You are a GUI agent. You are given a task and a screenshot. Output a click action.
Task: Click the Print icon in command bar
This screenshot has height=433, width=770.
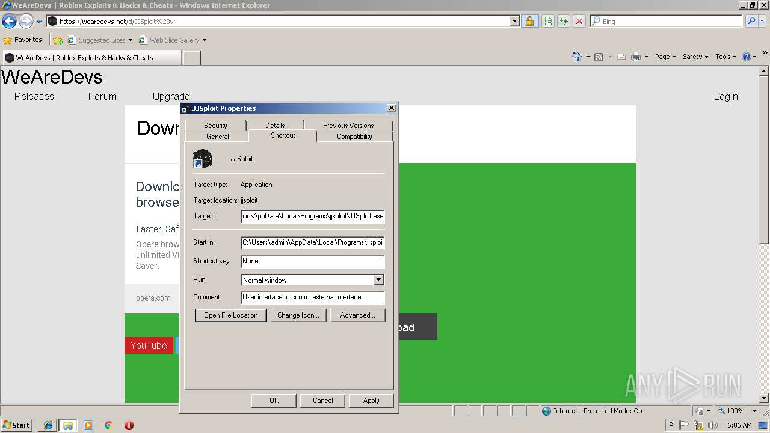636,57
